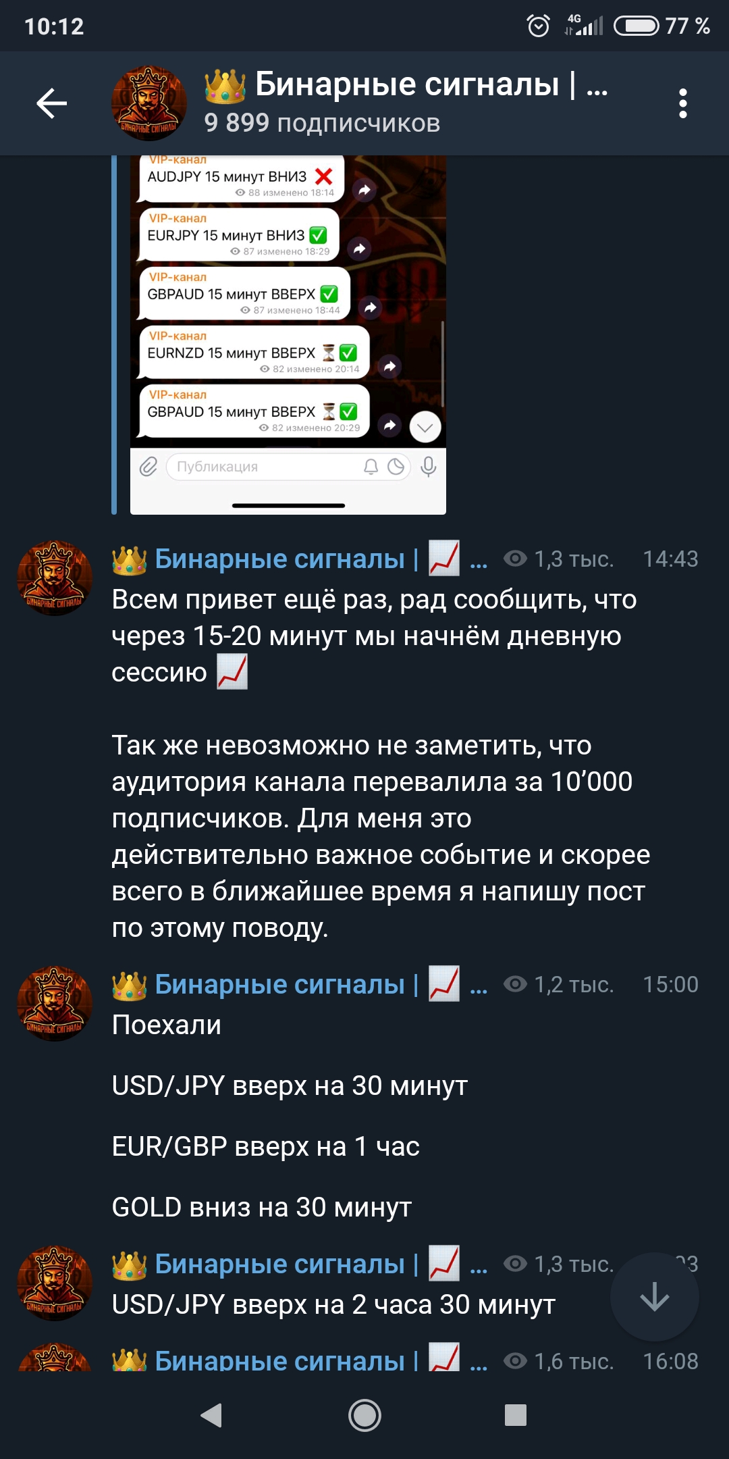The width and height of the screenshot is (729, 1459).
Task: Open the VIP-канал screenshot image
Action: 288,334
